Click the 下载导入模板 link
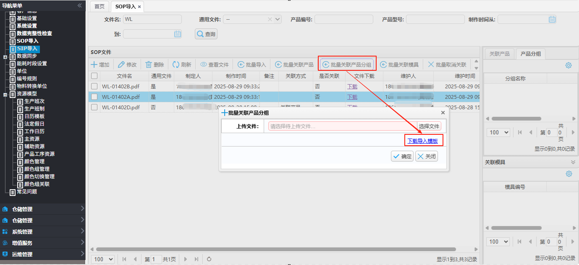The image size is (579, 265). (x=422, y=141)
